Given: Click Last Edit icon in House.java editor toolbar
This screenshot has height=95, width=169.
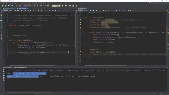Looking at the screenshot, I should click(x=91, y=11).
